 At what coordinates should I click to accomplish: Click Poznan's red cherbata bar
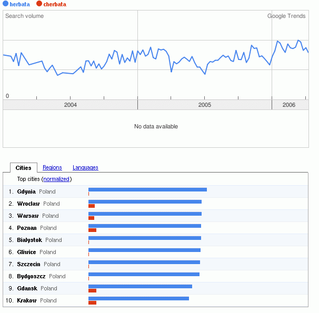point(92,230)
